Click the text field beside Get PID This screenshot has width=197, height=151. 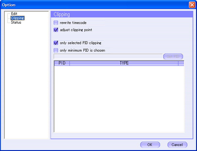click(x=108, y=57)
